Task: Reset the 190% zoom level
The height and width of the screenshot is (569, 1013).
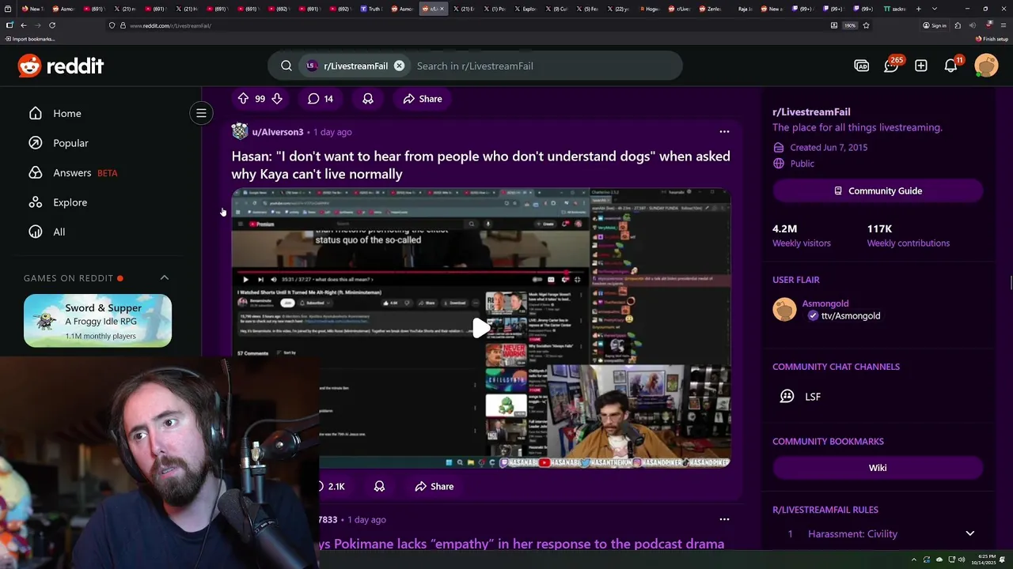Action: 850,25
